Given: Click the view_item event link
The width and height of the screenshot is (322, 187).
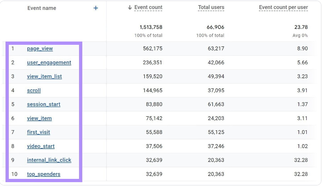Looking at the screenshot, I should (39, 118).
